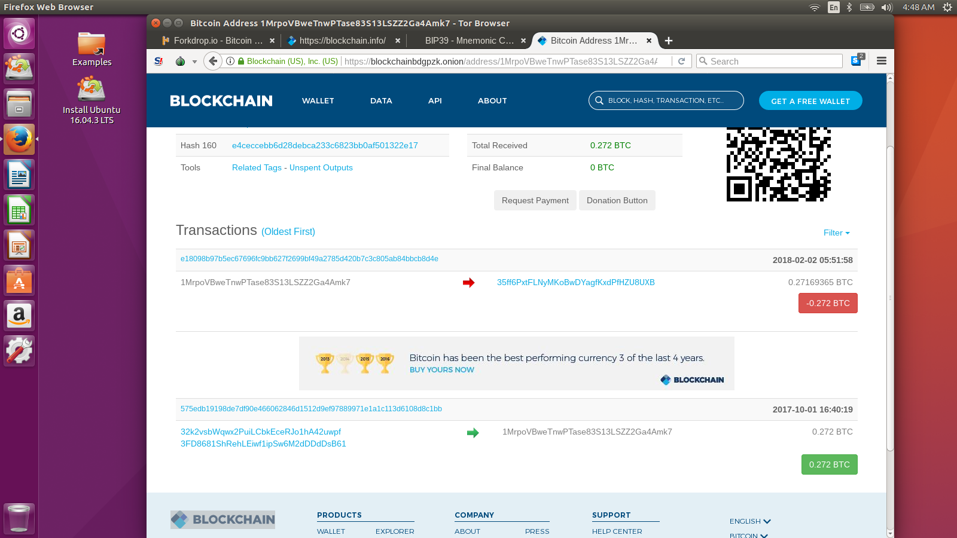Open LibreOffice Impress from launcher
This screenshot has height=538, width=957.
[x=19, y=245]
